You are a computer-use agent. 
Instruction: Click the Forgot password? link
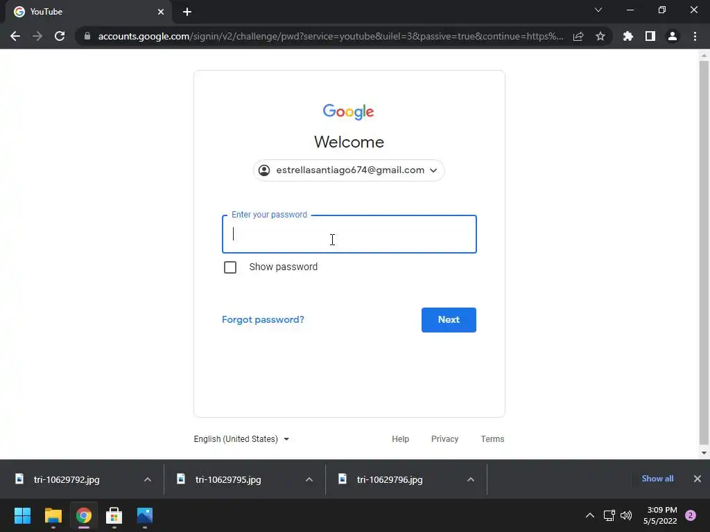click(x=263, y=319)
